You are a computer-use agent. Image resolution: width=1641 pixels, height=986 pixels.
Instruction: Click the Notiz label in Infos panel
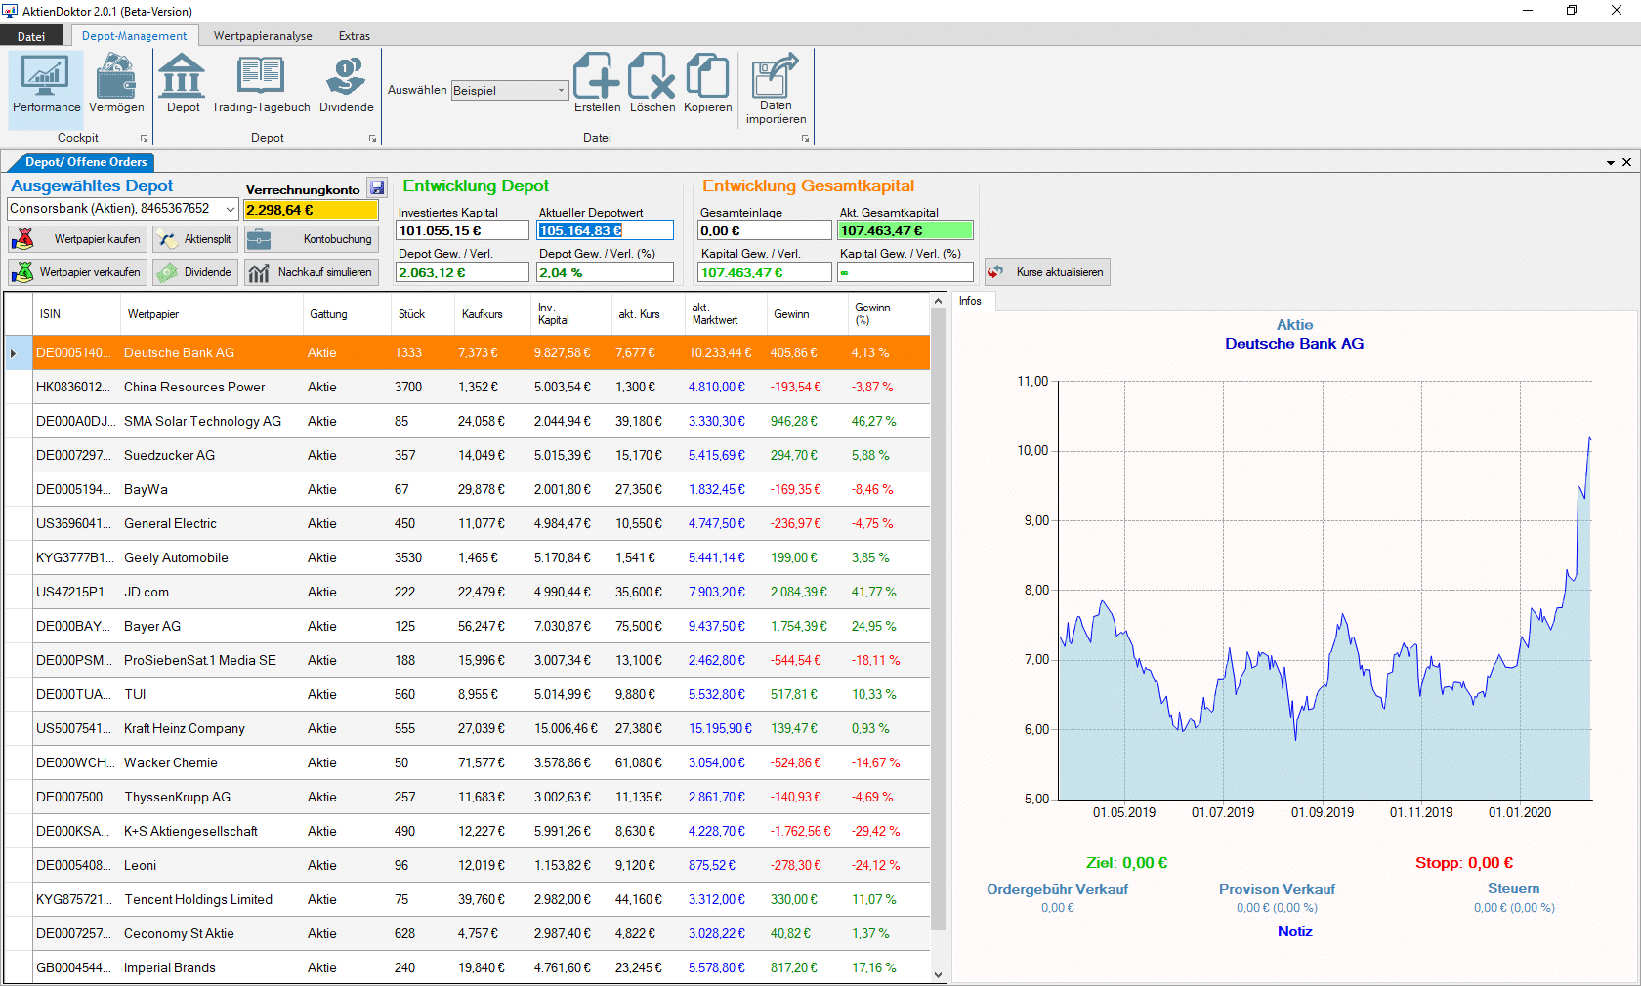(x=1294, y=932)
